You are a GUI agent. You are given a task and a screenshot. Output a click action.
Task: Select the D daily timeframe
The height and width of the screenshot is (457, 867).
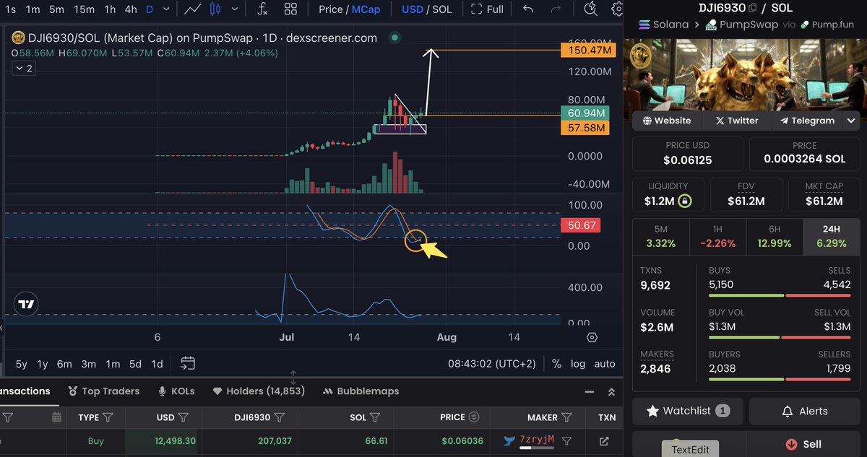(150, 9)
